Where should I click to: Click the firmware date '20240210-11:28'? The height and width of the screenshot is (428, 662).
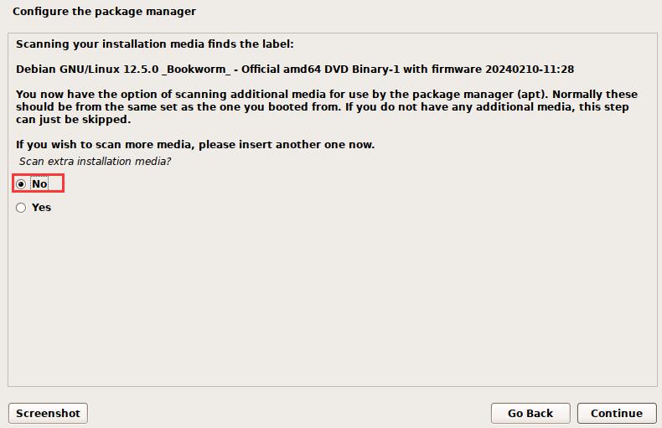(533, 69)
